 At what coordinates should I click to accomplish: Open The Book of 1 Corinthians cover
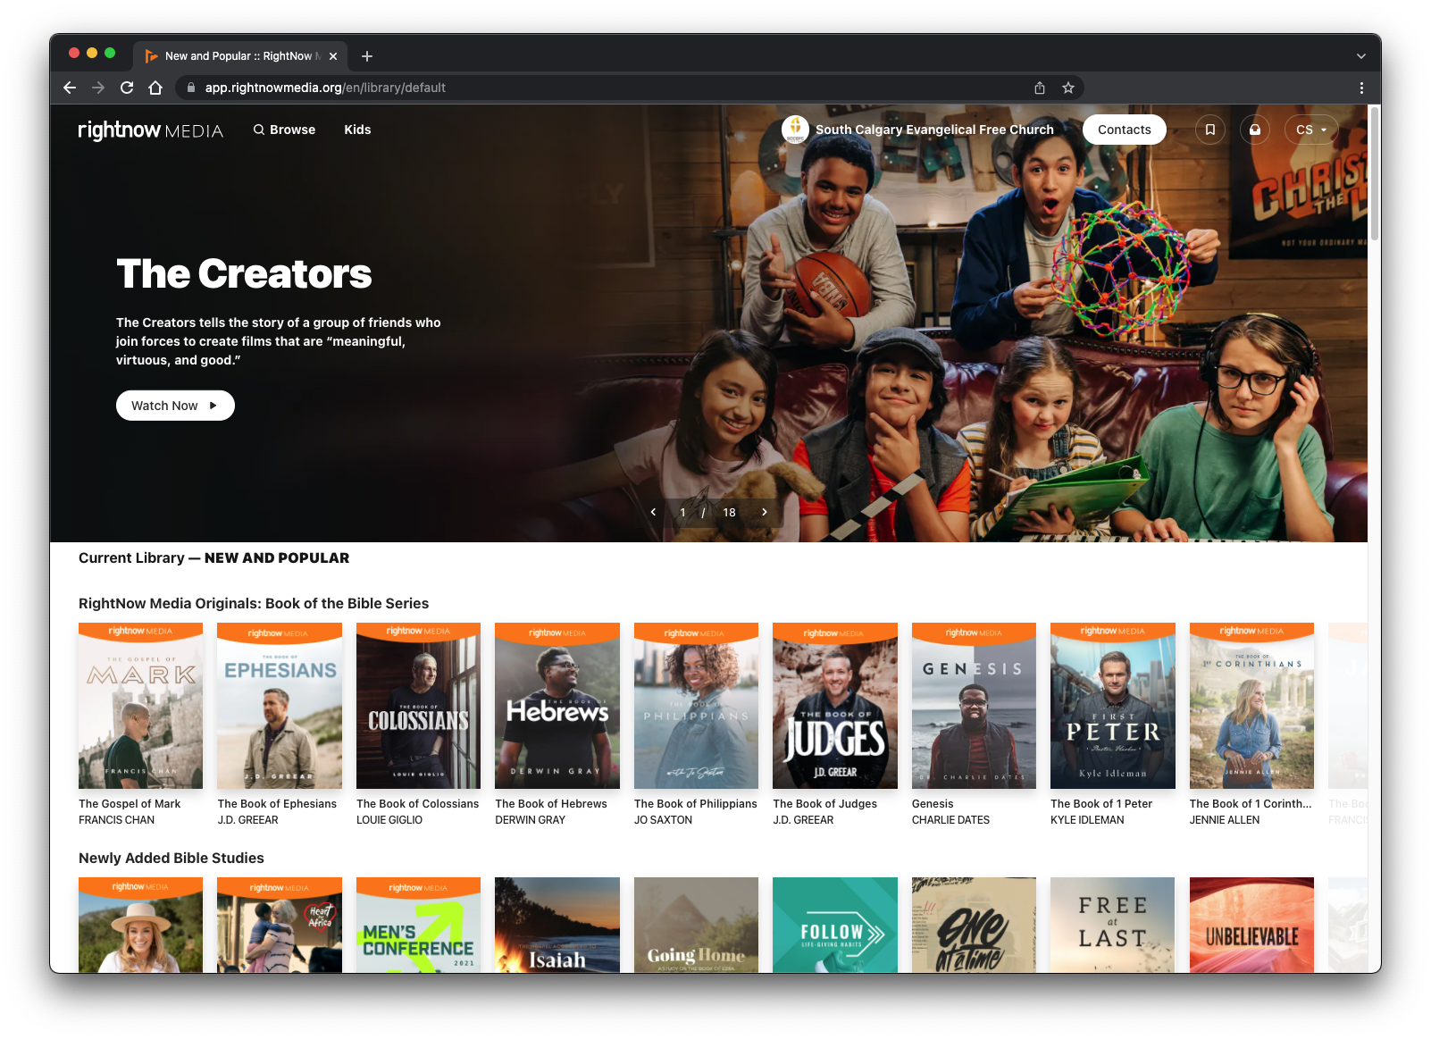tap(1251, 706)
